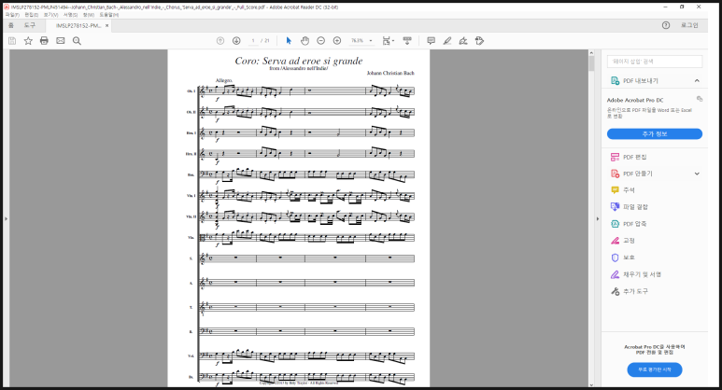Close the IMSLP278152 document tab
This screenshot has height=390, width=722.
[x=106, y=26]
